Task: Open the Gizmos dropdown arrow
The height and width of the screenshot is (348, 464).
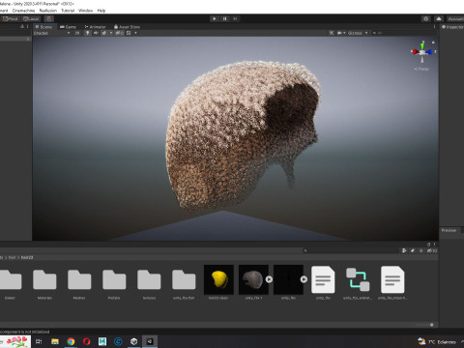Action: 366,33
